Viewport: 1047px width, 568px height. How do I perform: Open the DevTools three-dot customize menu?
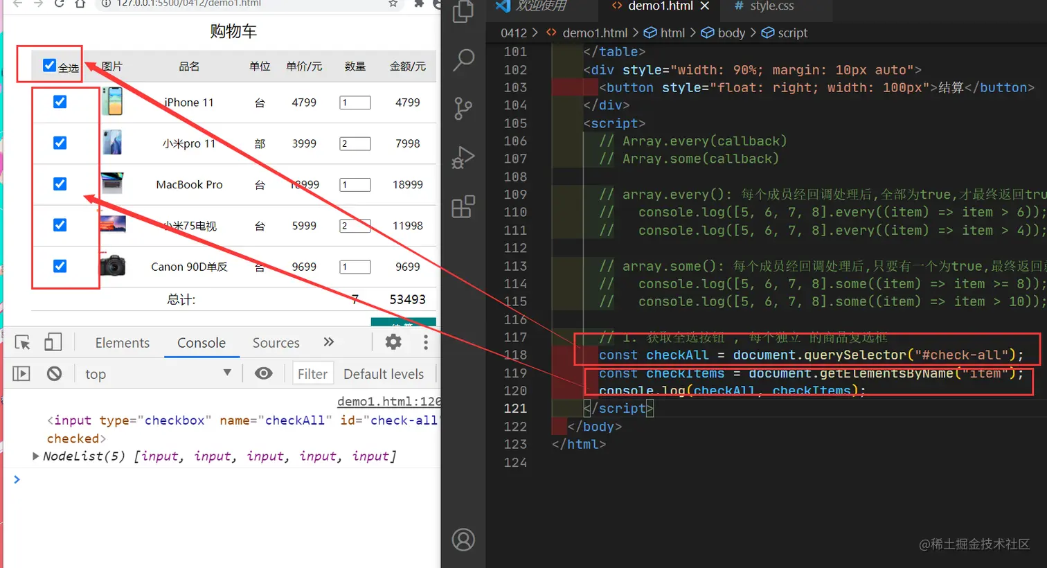click(425, 342)
